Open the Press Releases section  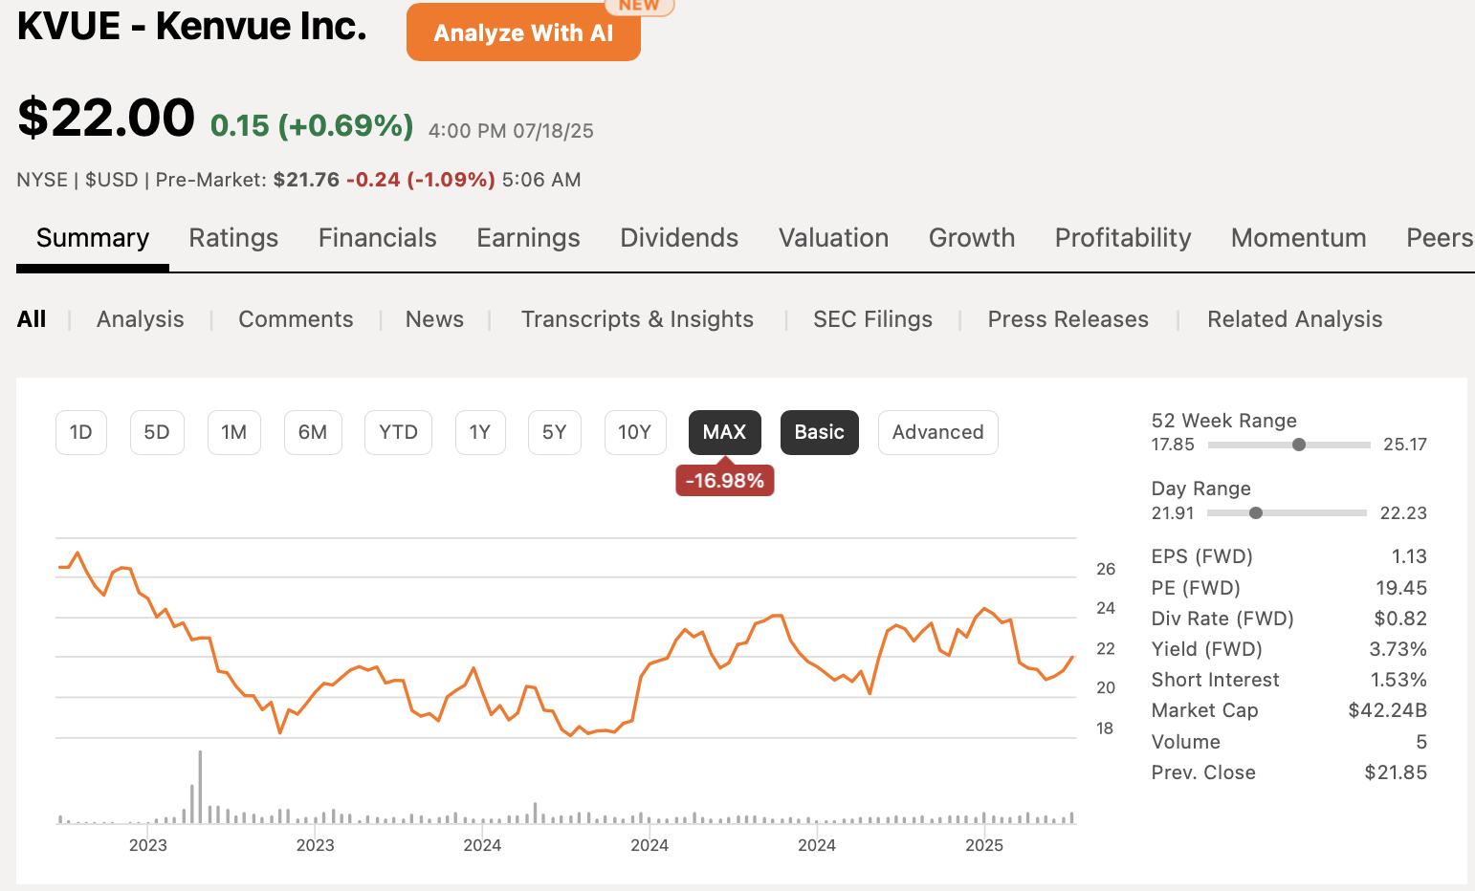coord(1068,319)
